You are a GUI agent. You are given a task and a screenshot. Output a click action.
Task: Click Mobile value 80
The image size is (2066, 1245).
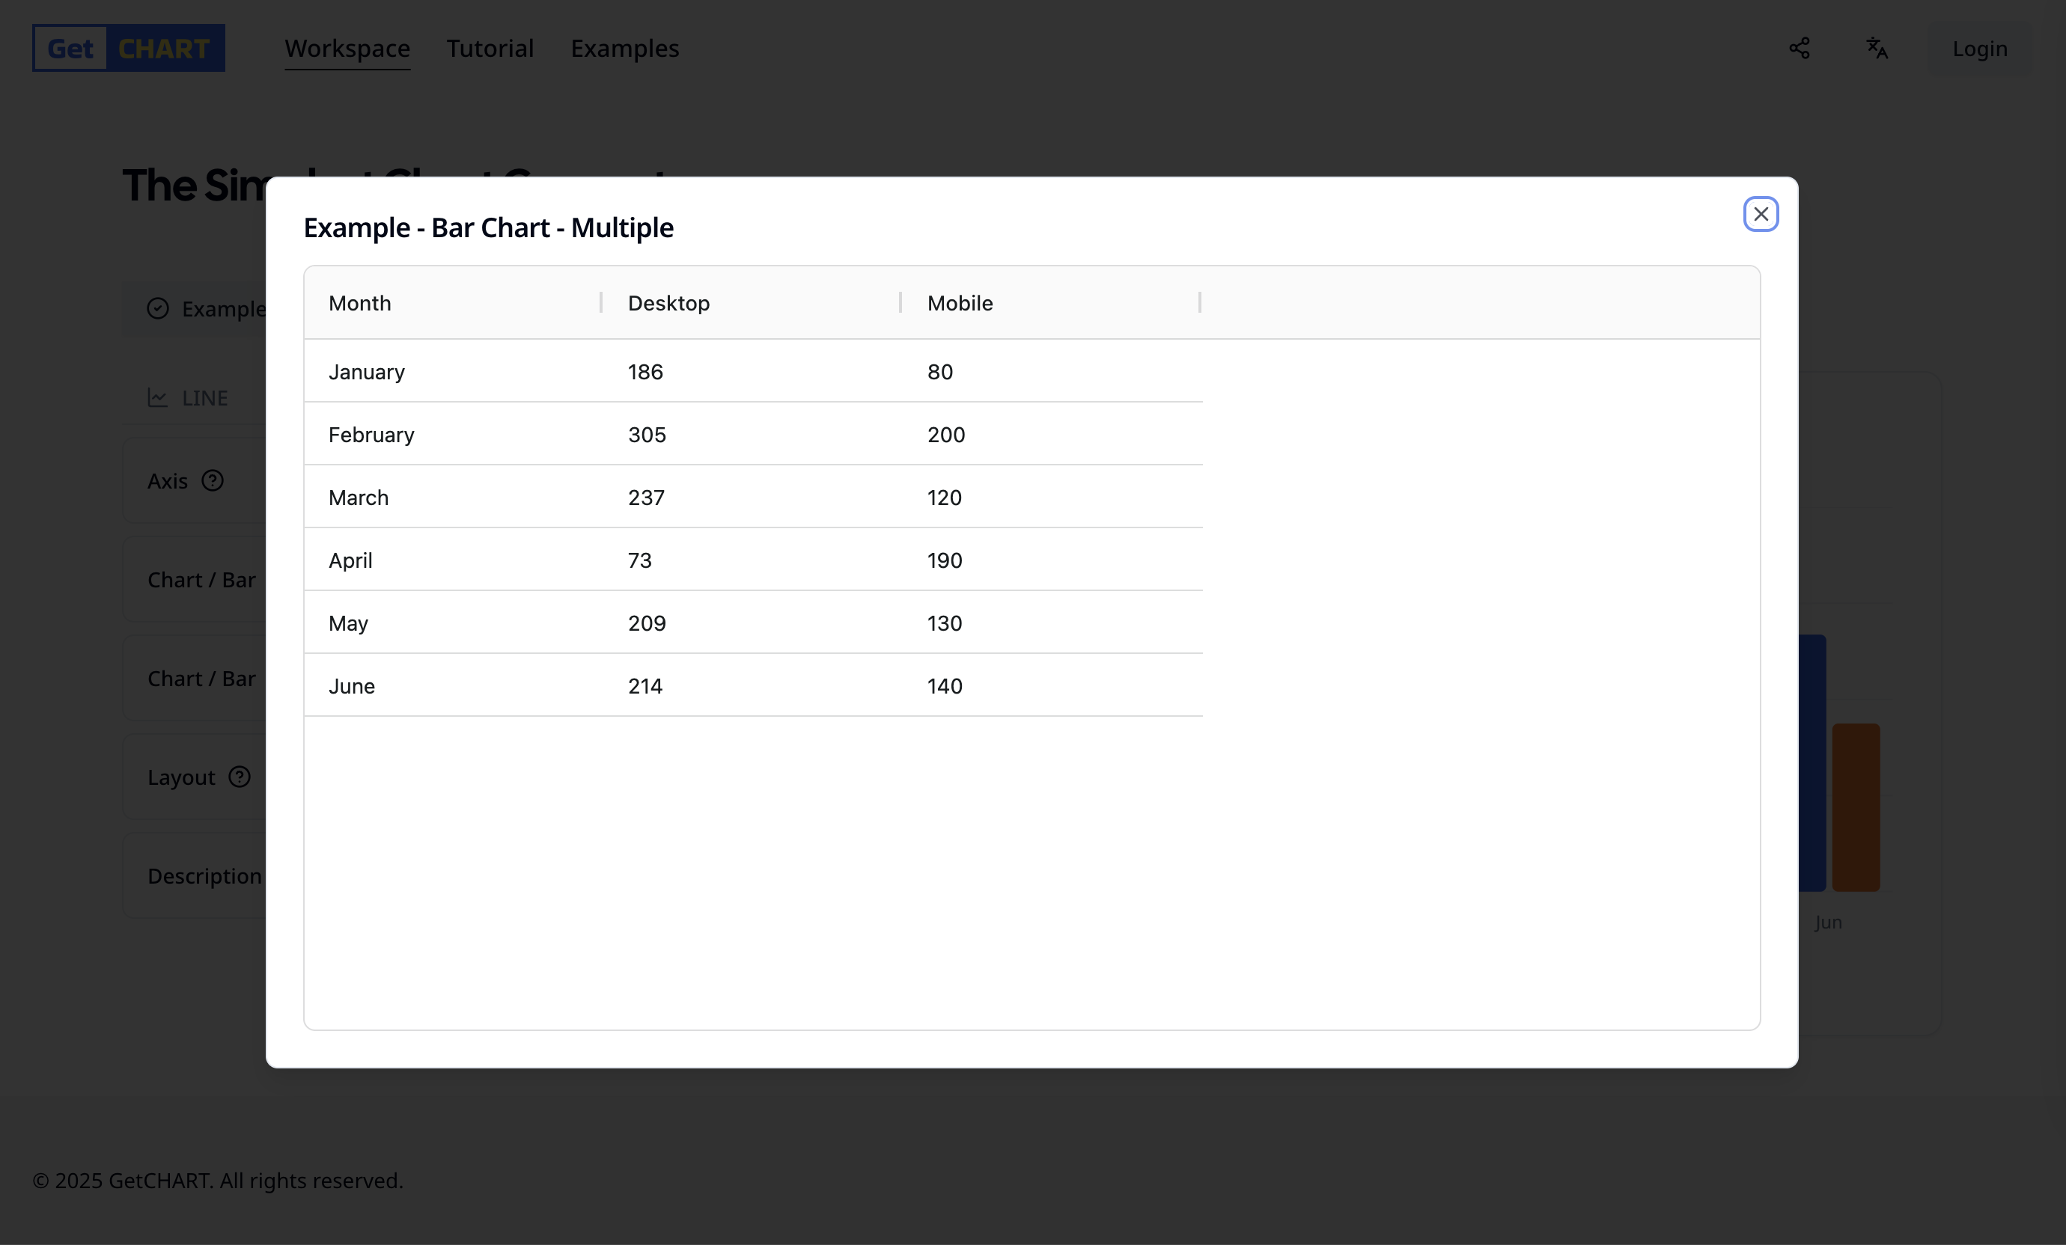click(1052, 371)
